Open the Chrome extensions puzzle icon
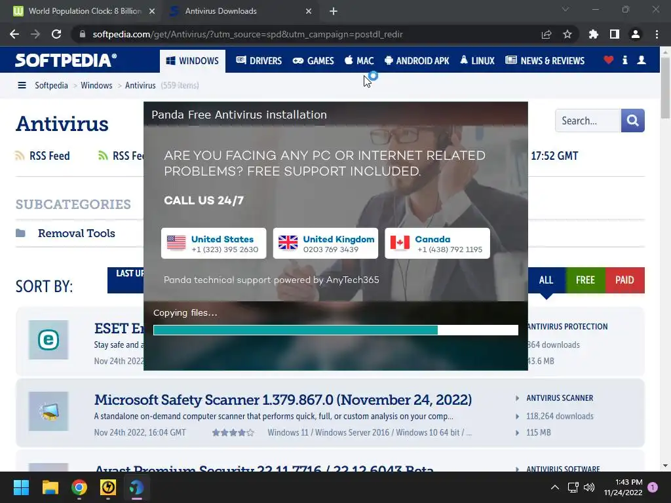Image resolution: width=671 pixels, height=503 pixels. tap(593, 34)
